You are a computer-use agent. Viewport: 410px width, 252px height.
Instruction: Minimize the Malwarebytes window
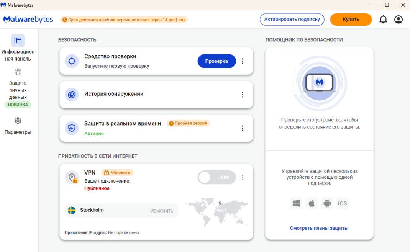(x=371, y=5)
